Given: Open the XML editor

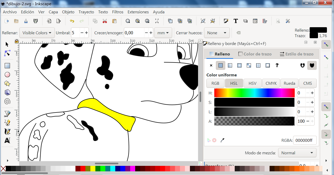Looking at the screenshot, I should pos(255,21).
